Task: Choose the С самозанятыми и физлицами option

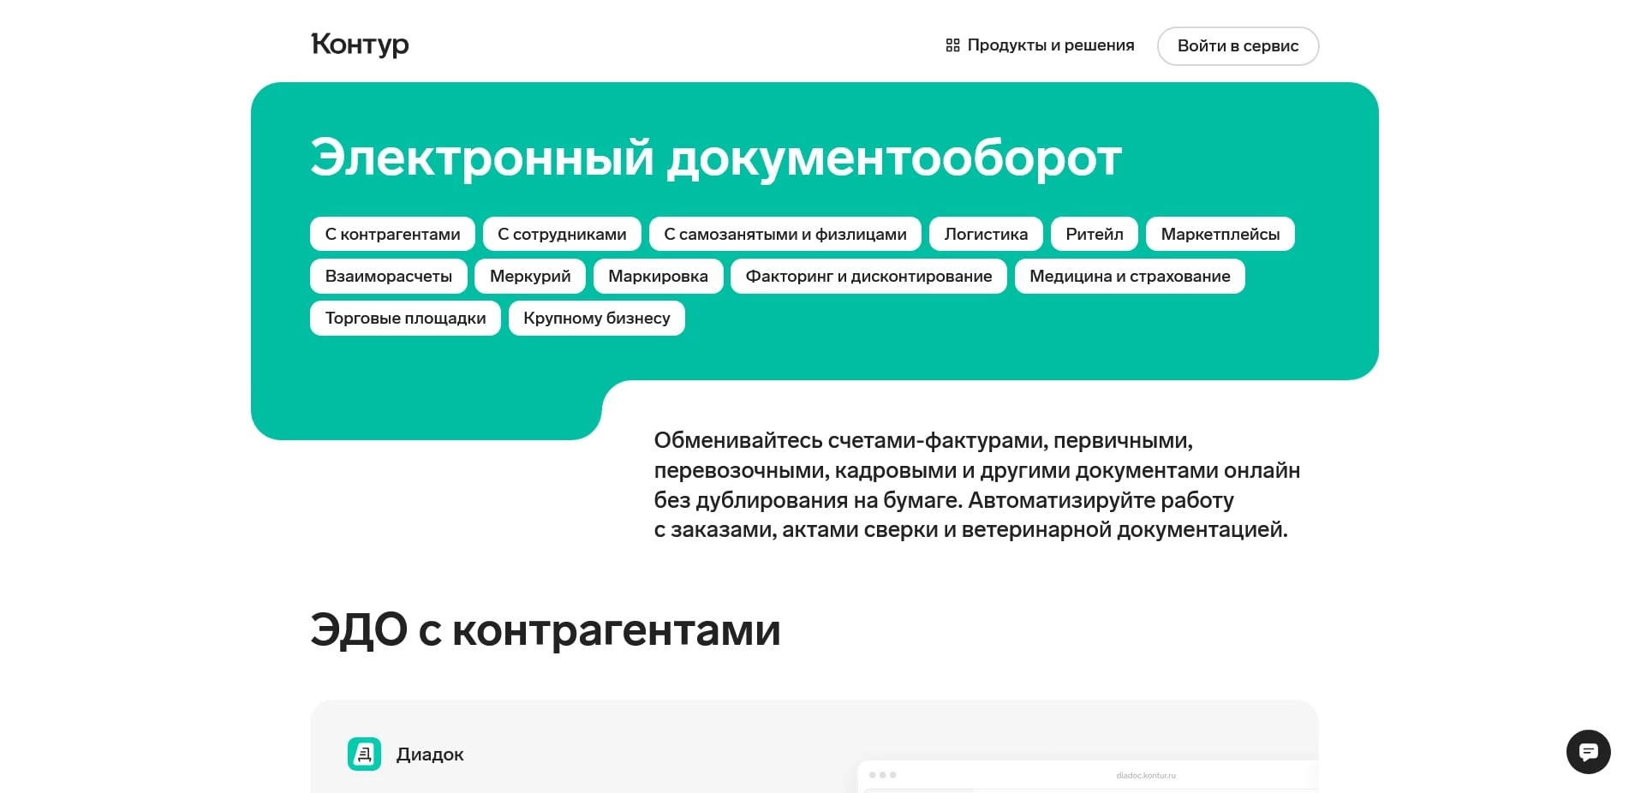Action: 785,233
